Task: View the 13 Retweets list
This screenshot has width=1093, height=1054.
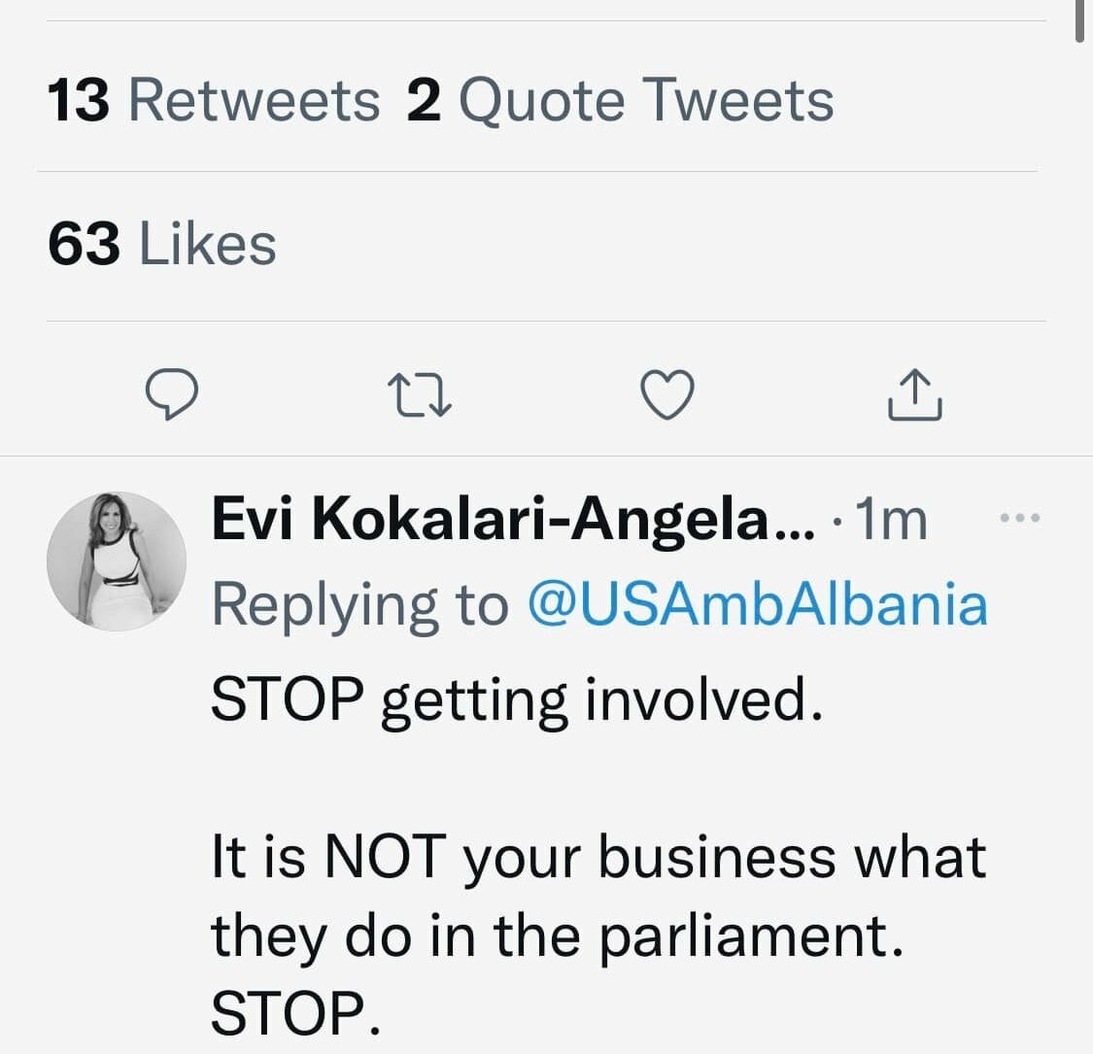Action: 213,101
